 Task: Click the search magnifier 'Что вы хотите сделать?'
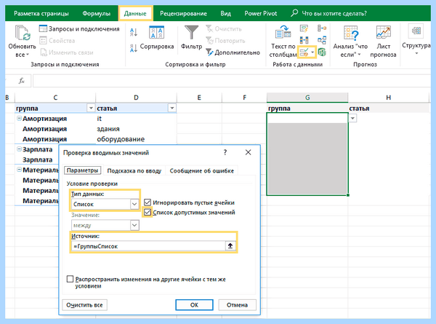tap(294, 13)
